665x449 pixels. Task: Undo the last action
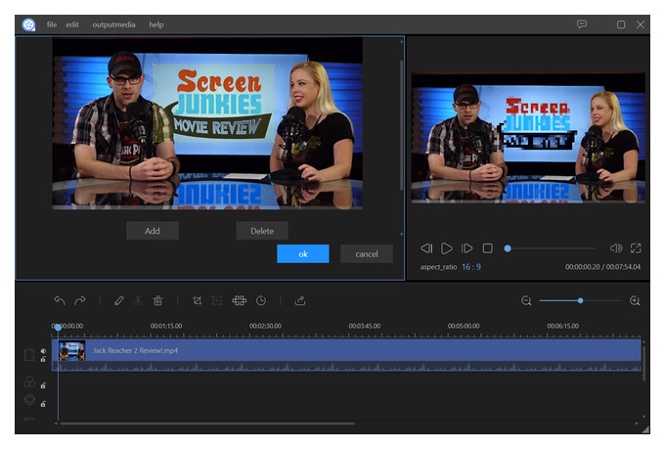tap(60, 301)
